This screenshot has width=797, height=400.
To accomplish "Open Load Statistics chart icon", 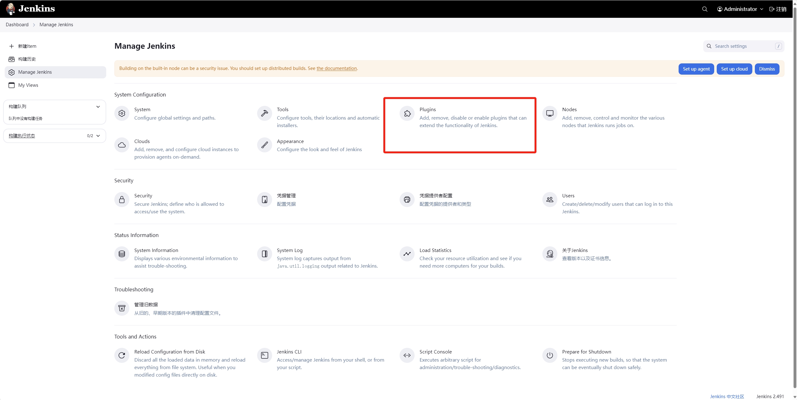I will 407,254.
